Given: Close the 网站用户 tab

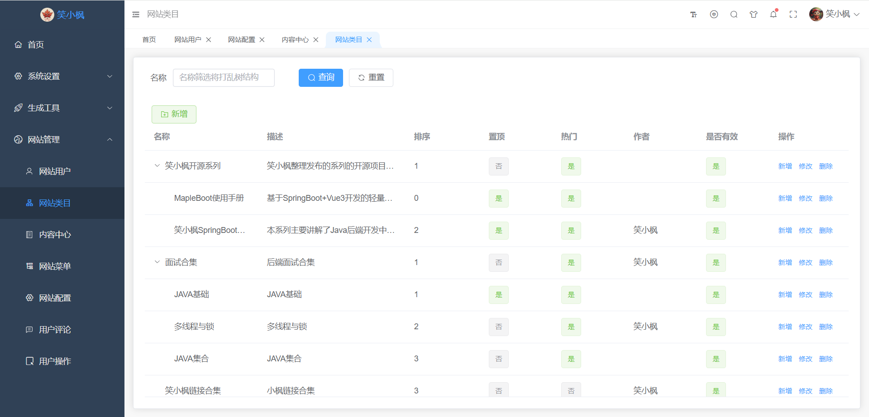Looking at the screenshot, I should point(209,40).
